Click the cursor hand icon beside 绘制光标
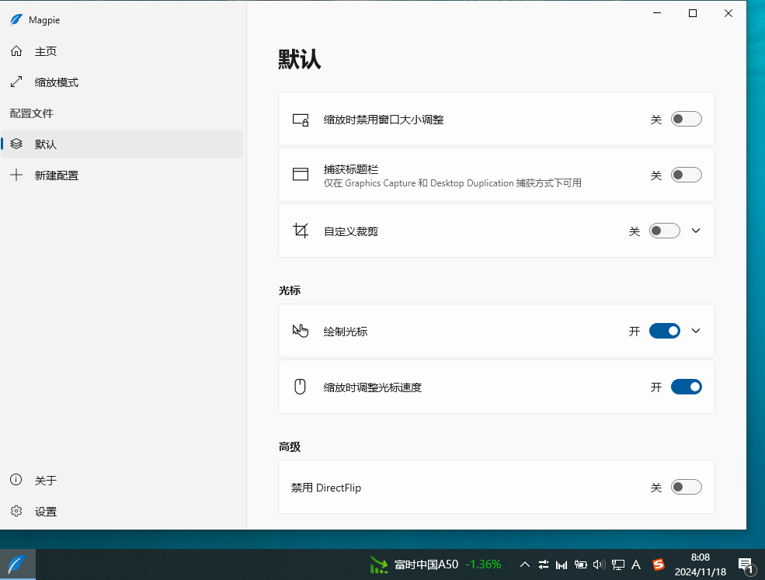This screenshot has width=765, height=580. tap(301, 331)
